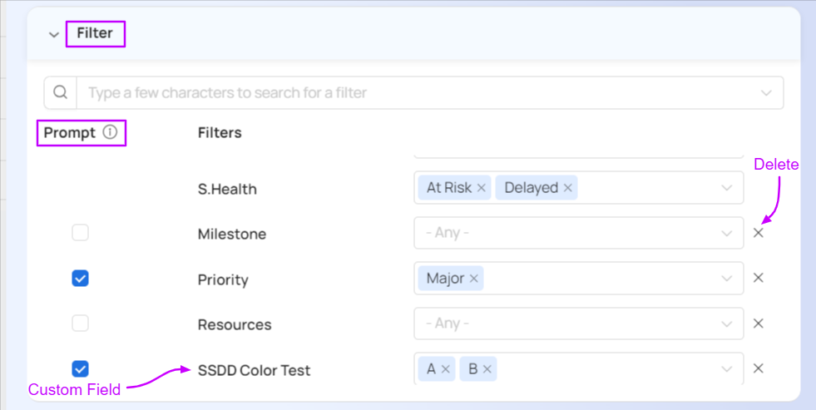The width and height of the screenshot is (816, 410).
Task: Open the Resources dropdown arrow
Action: [727, 324]
